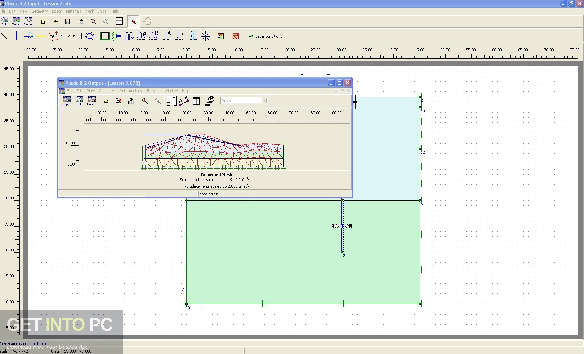Open the Calc program from Input toolbar

point(5,21)
